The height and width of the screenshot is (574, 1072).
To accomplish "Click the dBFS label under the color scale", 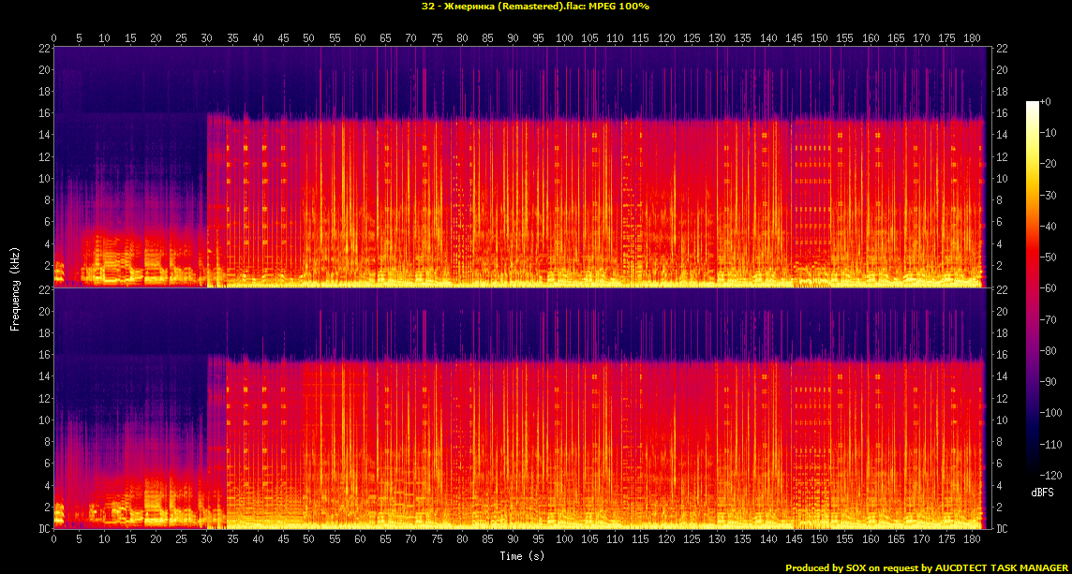I will (x=1042, y=492).
